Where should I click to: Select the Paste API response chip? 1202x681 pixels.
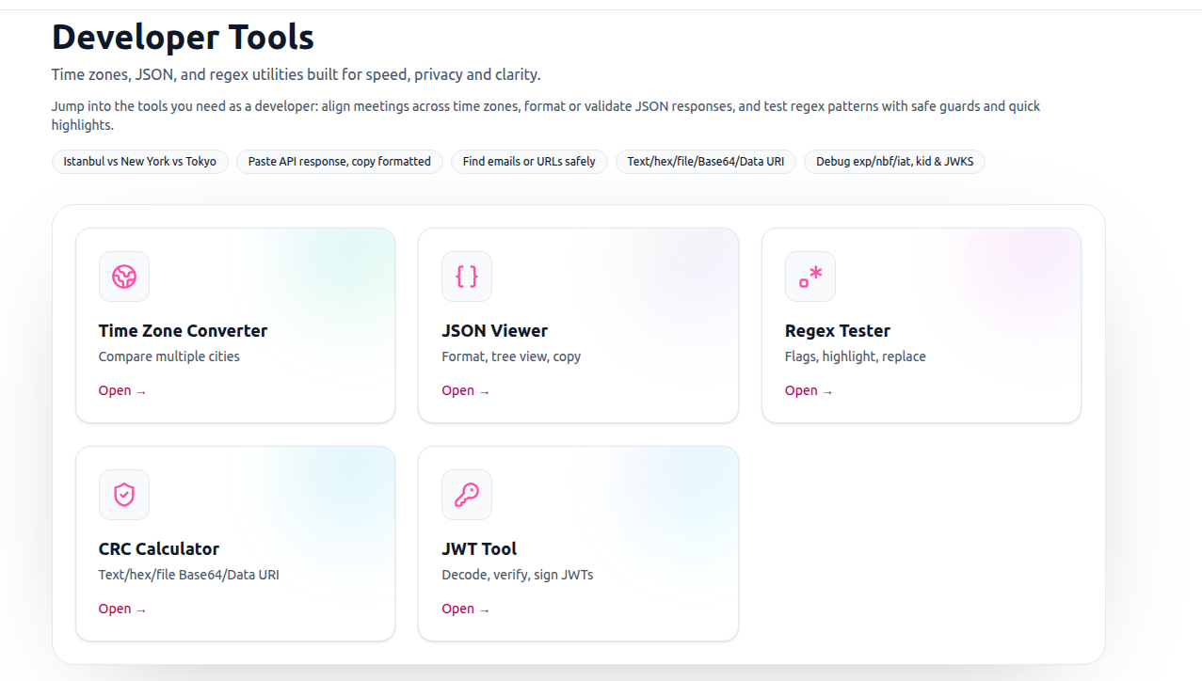[x=339, y=161]
